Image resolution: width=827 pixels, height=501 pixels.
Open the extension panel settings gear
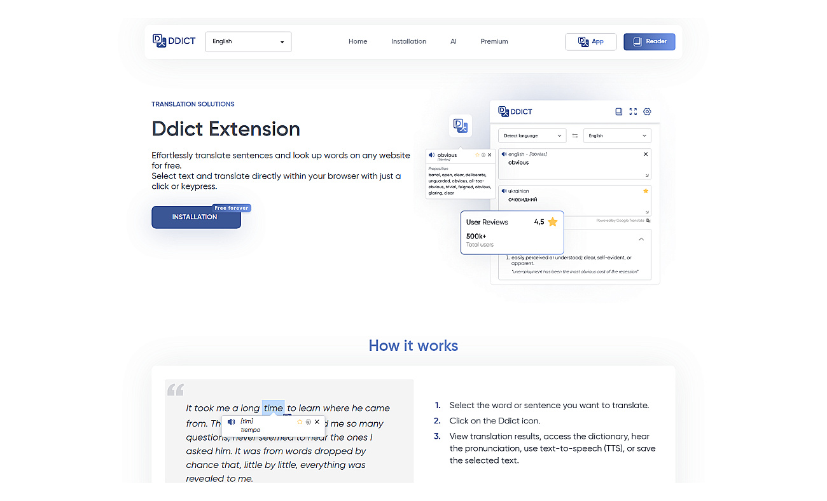coord(647,111)
